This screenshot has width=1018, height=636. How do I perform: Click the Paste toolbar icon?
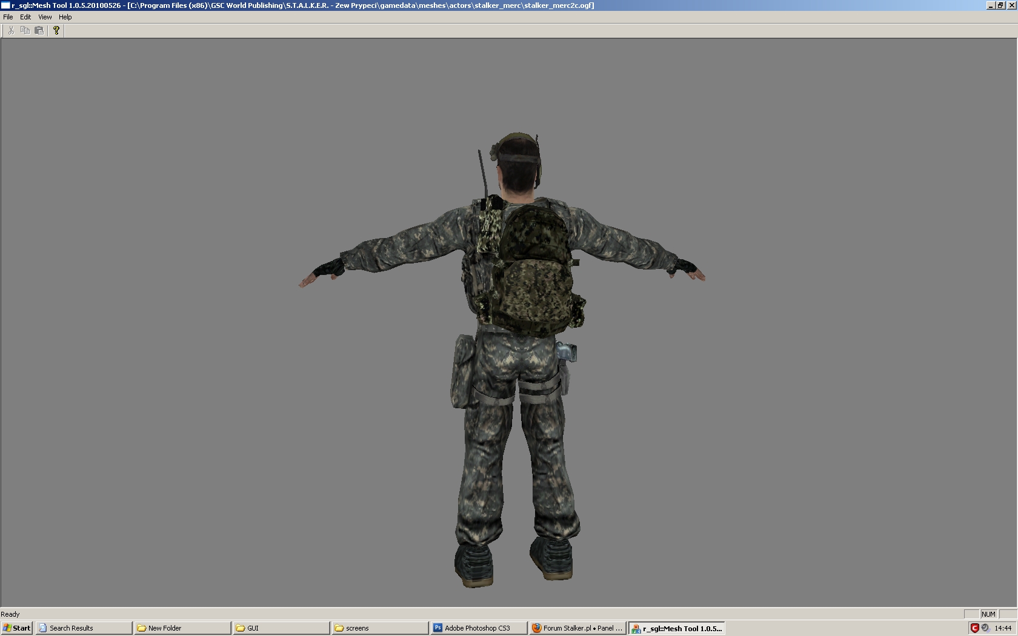point(39,30)
